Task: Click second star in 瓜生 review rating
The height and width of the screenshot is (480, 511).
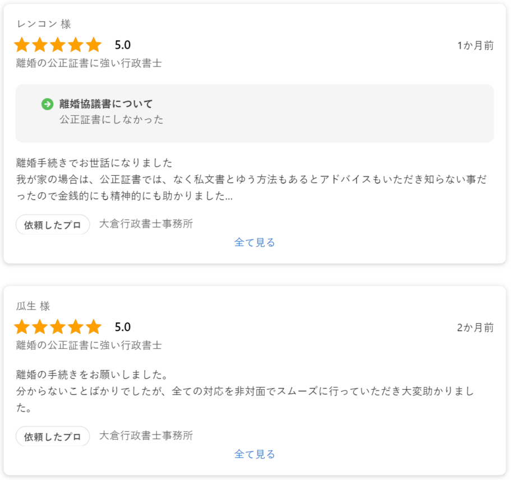Action: (40, 327)
